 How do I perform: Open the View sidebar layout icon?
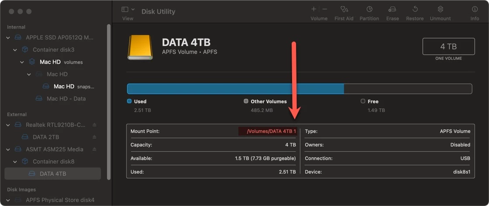tap(125, 9)
